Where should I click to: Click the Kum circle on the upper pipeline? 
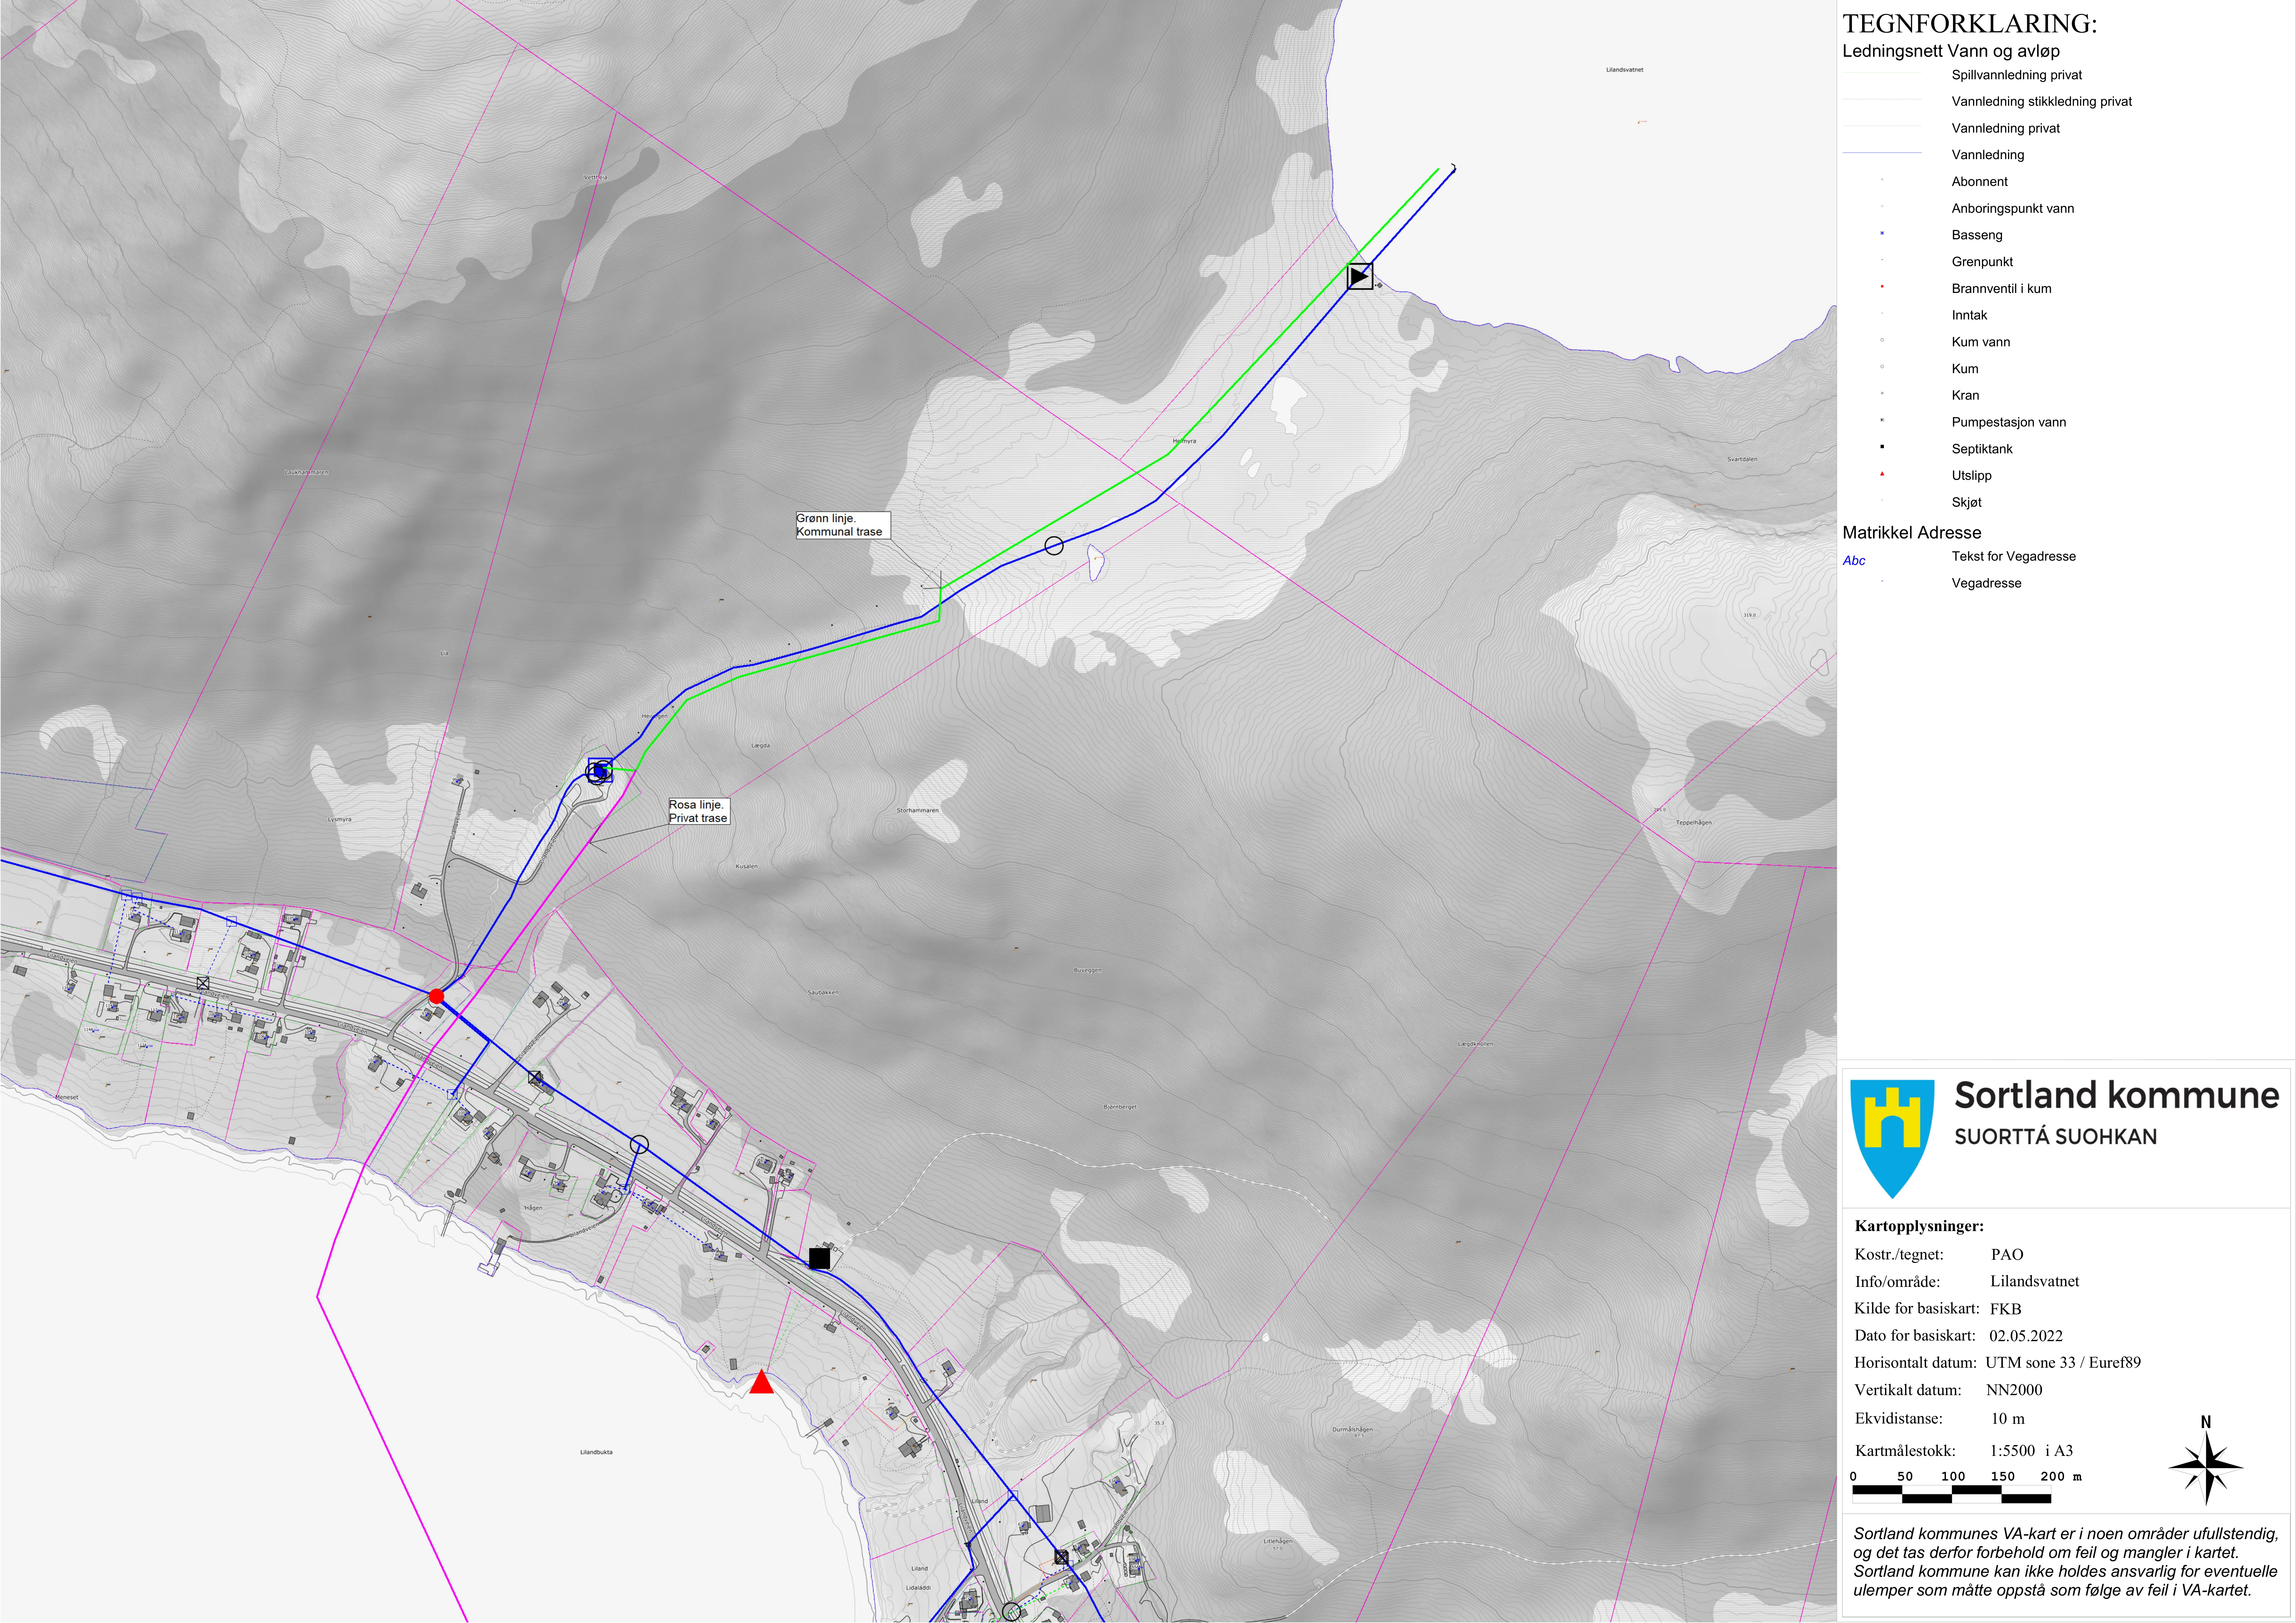pos(1054,546)
